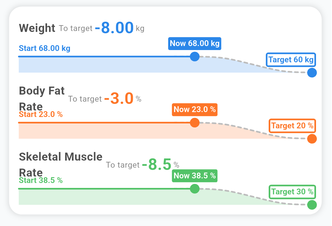Click the orange Body Fat target dot
The width and height of the screenshot is (332, 226).
tap(312, 139)
